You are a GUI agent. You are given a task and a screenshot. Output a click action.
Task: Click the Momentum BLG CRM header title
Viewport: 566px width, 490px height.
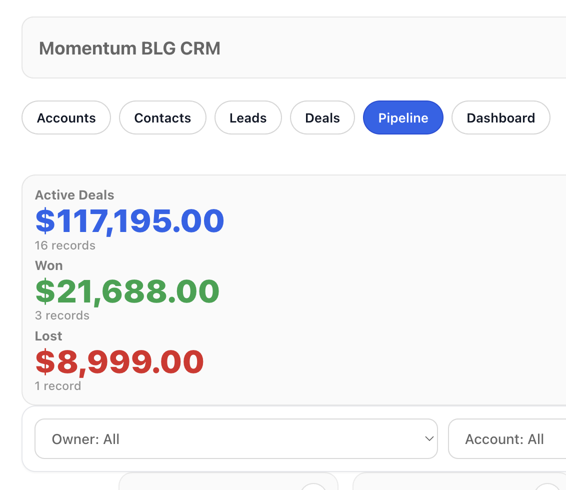point(129,48)
